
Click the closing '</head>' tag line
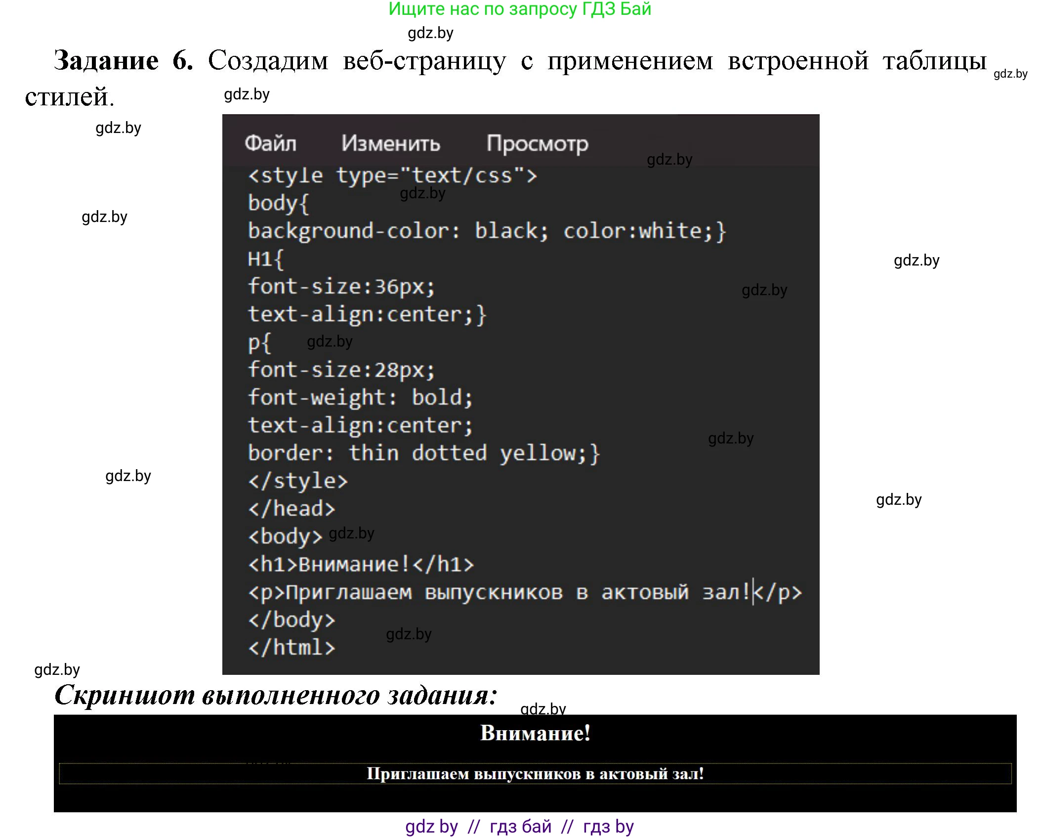291,509
